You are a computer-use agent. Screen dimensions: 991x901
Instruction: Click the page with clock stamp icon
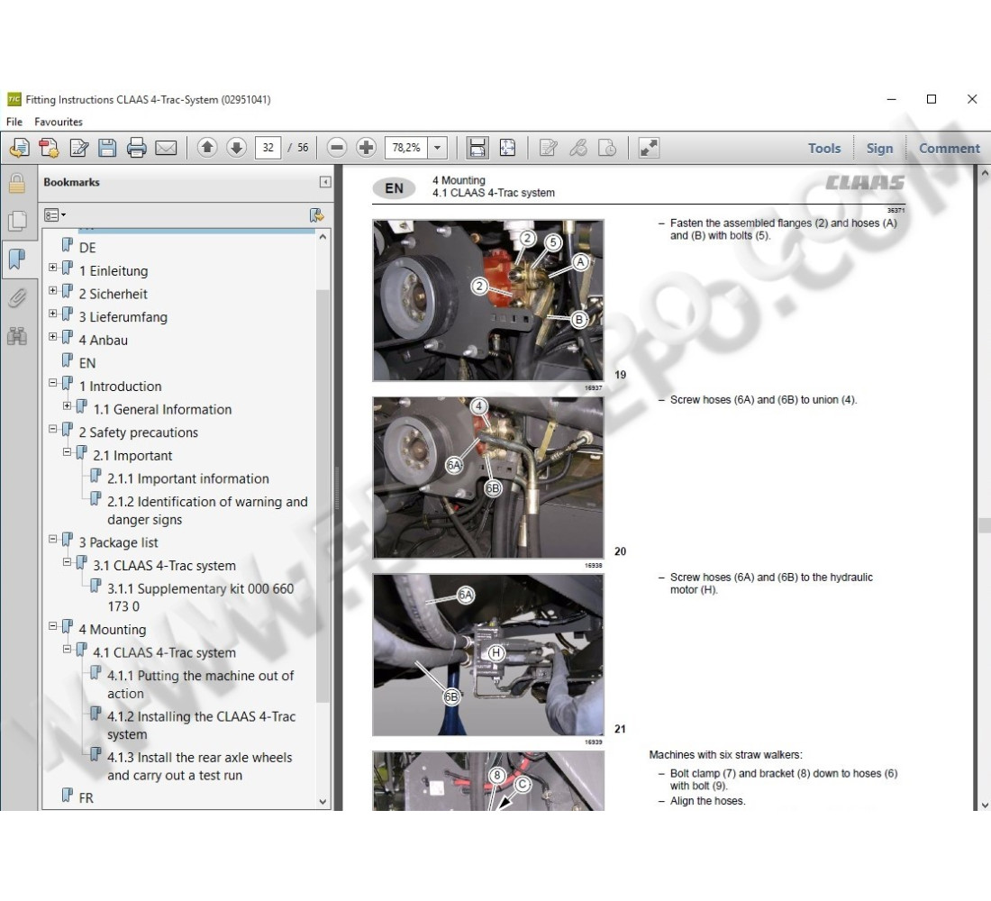607,148
